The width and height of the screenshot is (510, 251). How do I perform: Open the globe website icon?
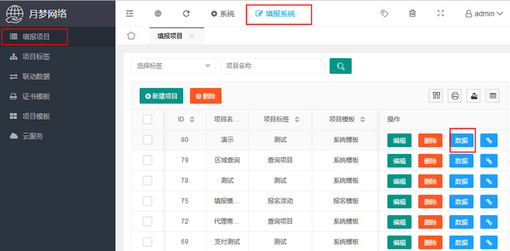point(158,13)
